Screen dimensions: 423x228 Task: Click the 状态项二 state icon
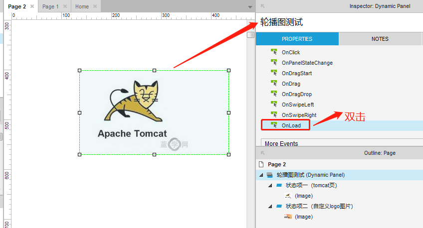(x=279, y=206)
